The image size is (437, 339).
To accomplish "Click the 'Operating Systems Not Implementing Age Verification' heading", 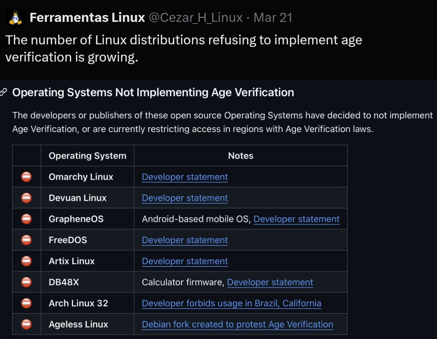I will [153, 92].
